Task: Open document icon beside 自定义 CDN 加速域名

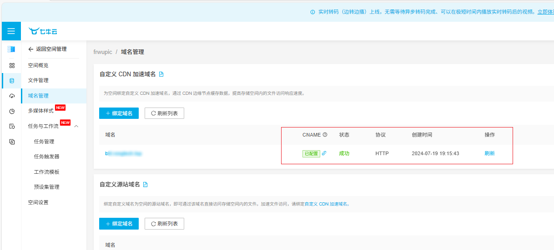Action: click(161, 74)
